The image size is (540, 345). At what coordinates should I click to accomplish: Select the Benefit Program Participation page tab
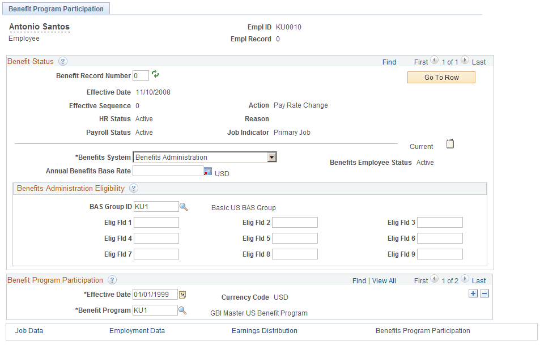[x=56, y=8]
